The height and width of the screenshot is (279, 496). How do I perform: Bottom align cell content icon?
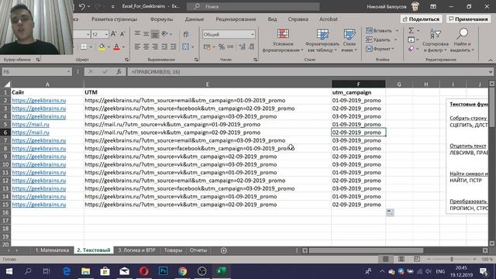coord(155,34)
